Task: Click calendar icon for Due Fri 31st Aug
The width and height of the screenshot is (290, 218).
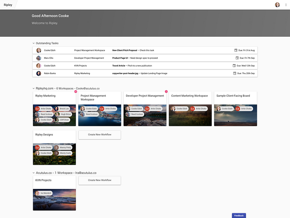Action: [236, 50]
